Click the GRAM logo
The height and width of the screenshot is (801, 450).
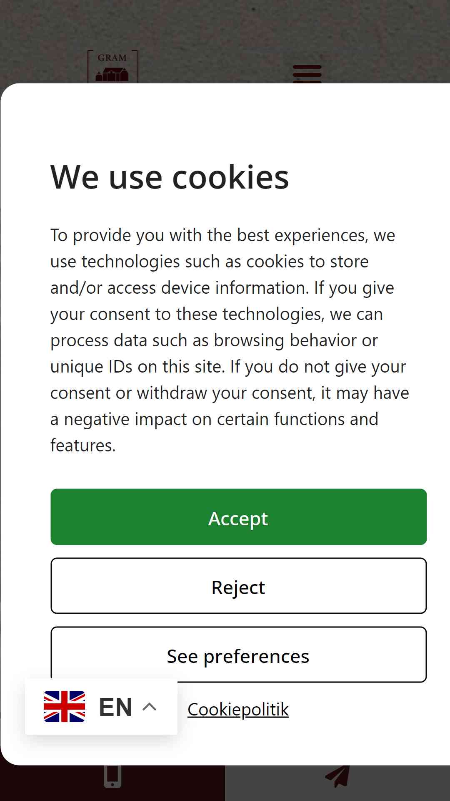[x=112, y=67]
